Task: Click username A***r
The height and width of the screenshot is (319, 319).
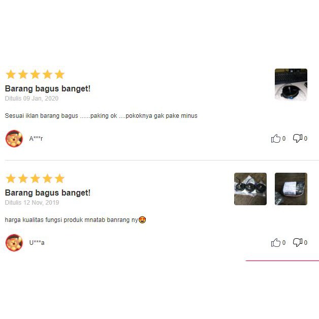Action: [x=36, y=139]
